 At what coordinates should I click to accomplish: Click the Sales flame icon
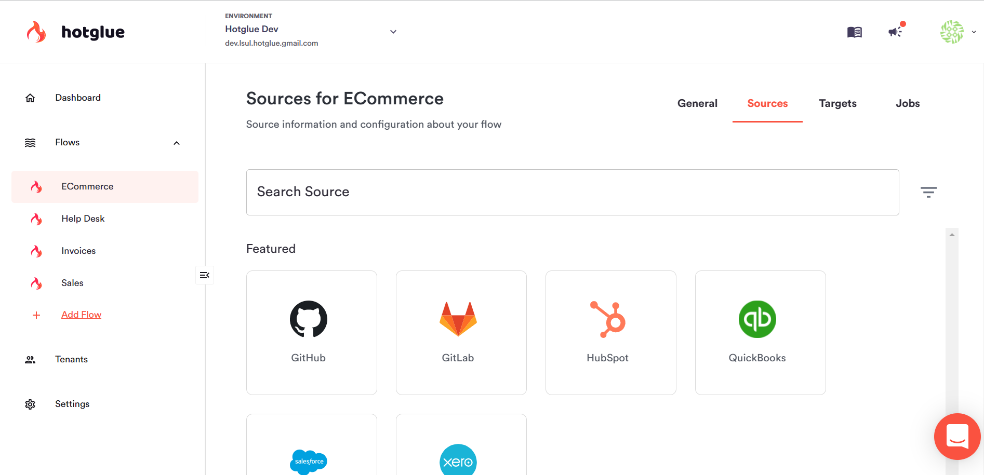coord(36,283)
